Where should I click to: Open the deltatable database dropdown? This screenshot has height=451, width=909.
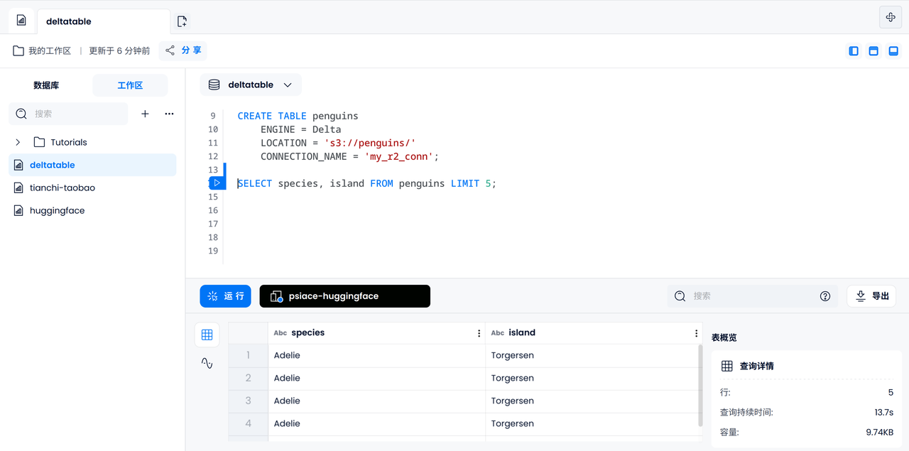click(251, 85)
